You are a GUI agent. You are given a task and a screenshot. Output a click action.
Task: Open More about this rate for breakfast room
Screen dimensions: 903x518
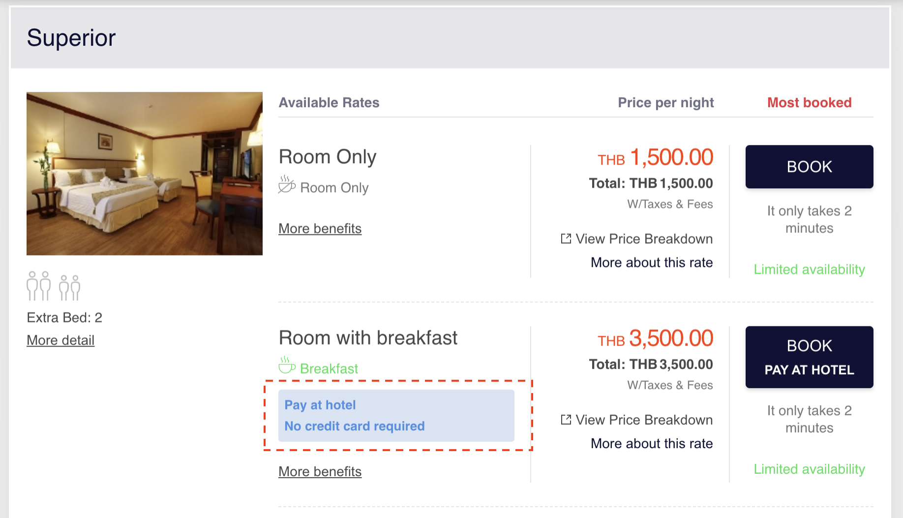652,443
